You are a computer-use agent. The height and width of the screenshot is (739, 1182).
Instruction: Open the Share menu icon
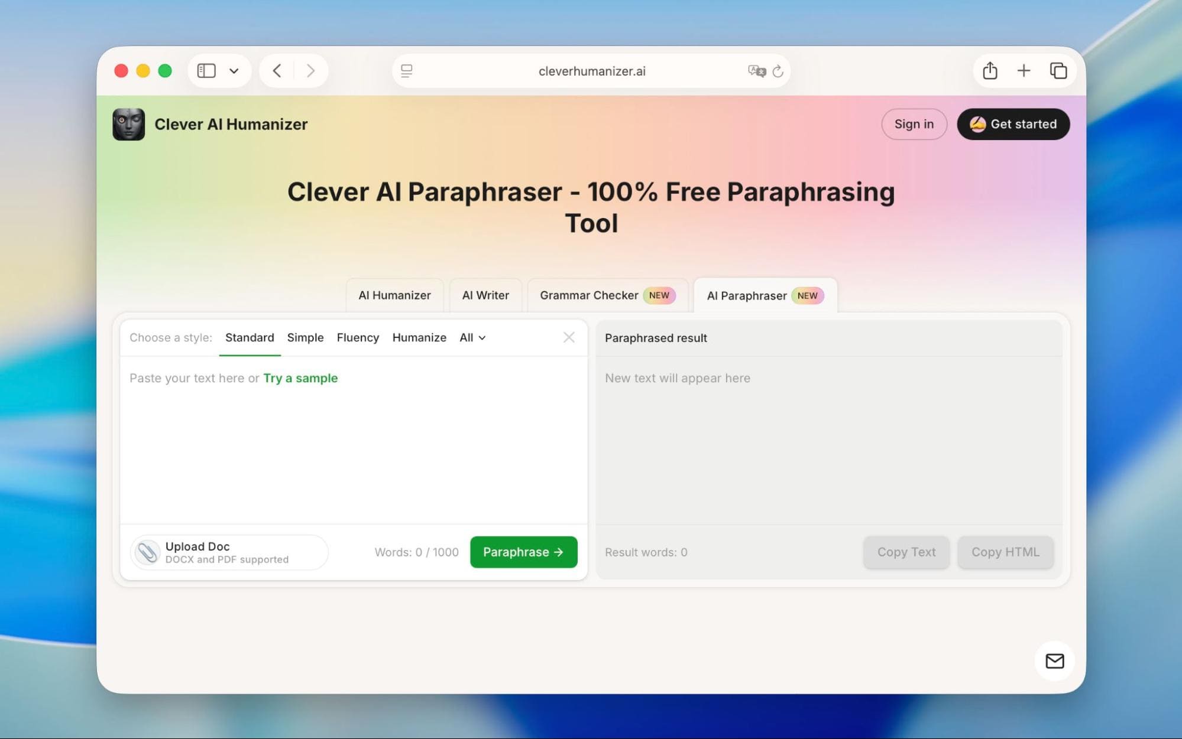click(990, 71)
